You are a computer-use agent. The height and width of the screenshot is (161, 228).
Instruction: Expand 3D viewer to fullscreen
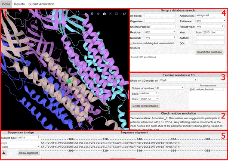coord(124,14)
